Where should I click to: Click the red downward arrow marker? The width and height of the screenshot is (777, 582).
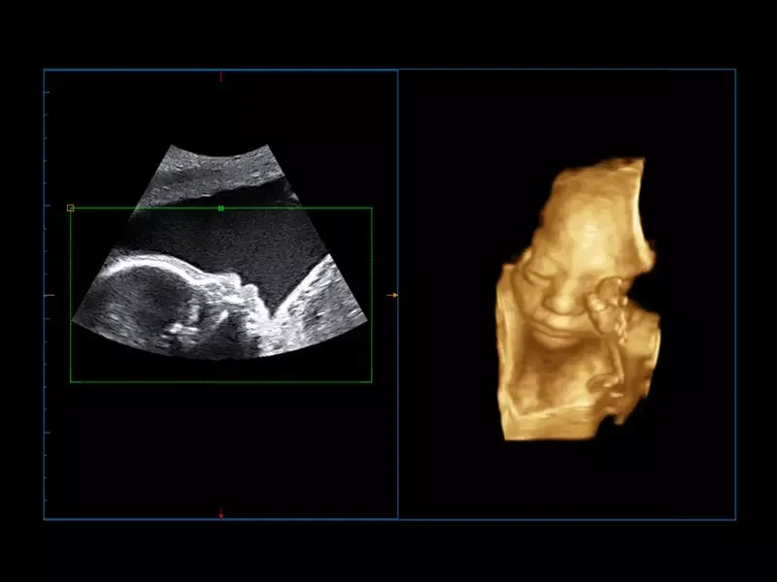pyautogui.click(x=221, y=513)
